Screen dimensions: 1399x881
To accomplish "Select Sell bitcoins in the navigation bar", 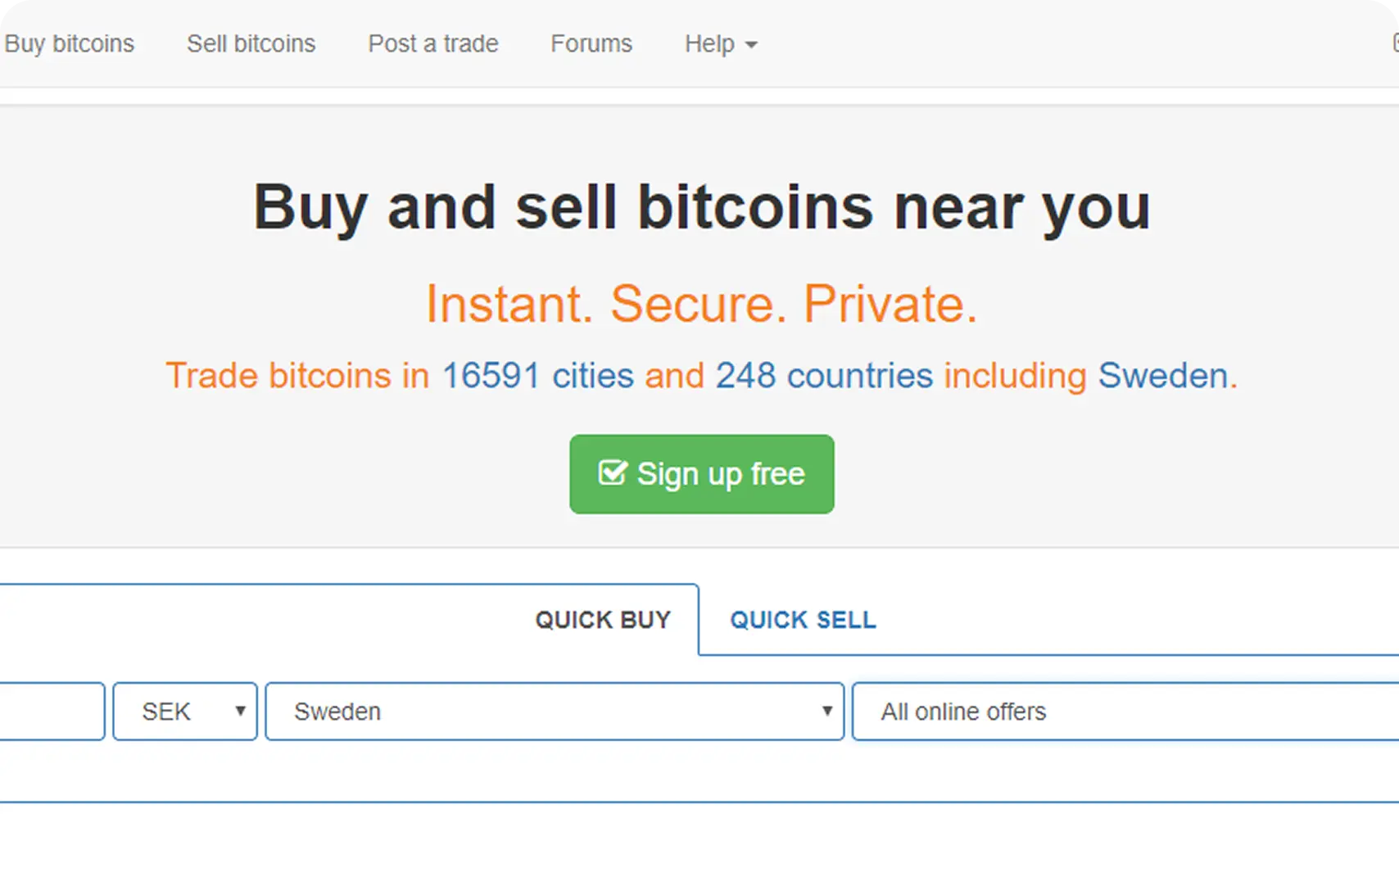I will pyautogui.click(x=251, y=43).
